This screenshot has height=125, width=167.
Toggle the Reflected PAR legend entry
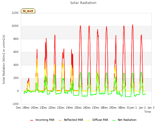click(x=71, y=120)
